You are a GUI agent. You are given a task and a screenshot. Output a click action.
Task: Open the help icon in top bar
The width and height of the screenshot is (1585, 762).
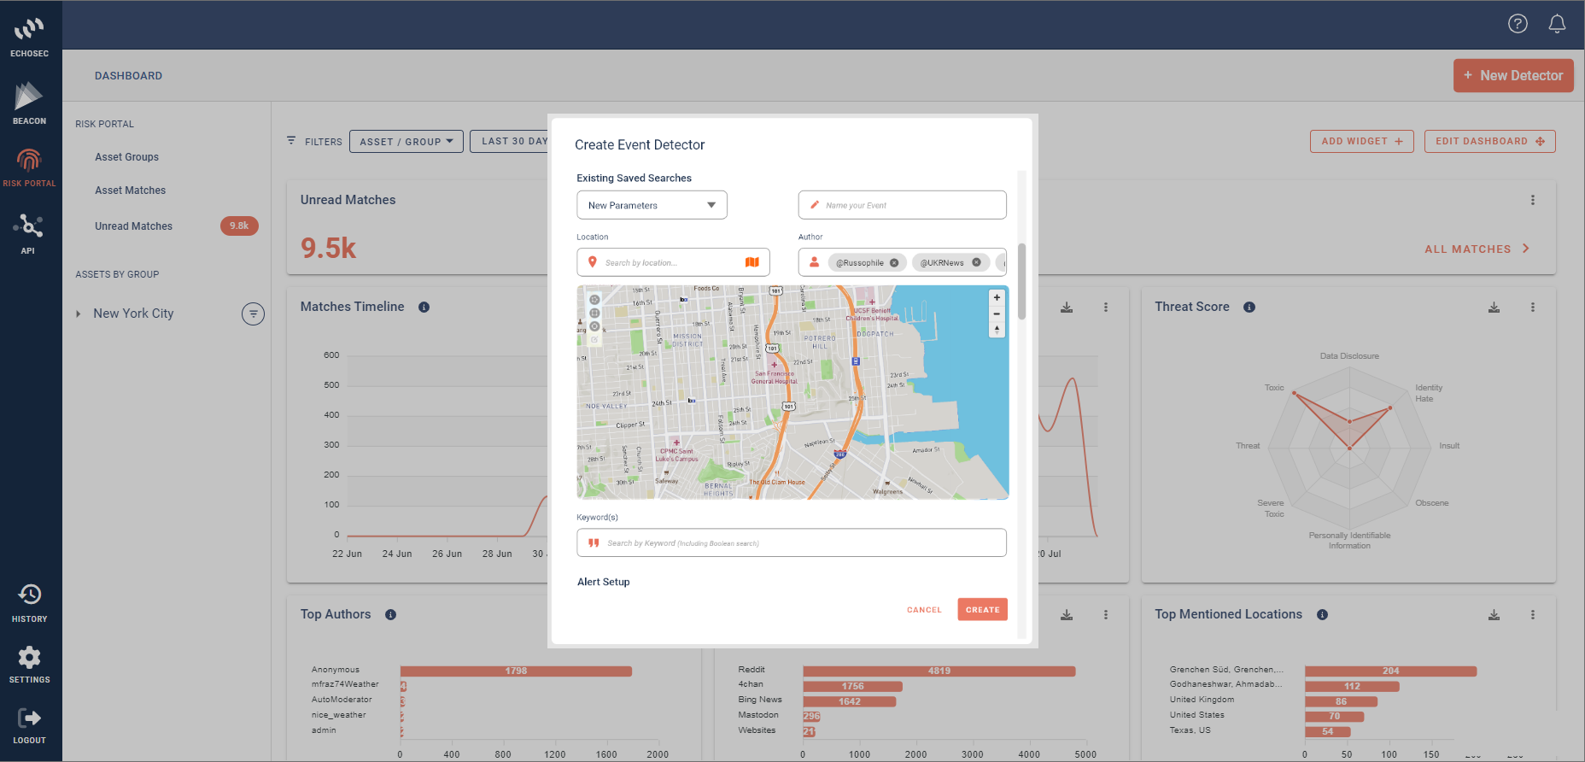coord(1518,24)
